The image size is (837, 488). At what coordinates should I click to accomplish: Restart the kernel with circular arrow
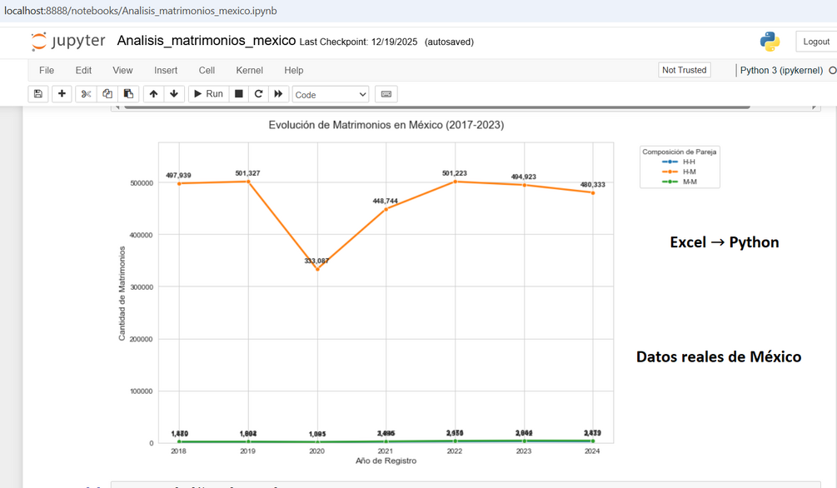pos(258,94)
